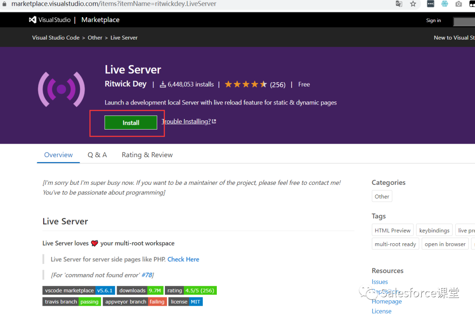Click the dark three-dots extension icon
Screen dimensions: 475x314
430,4
